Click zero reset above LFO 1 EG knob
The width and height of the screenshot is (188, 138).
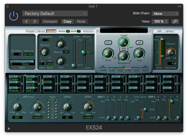(x=17, y=99)
